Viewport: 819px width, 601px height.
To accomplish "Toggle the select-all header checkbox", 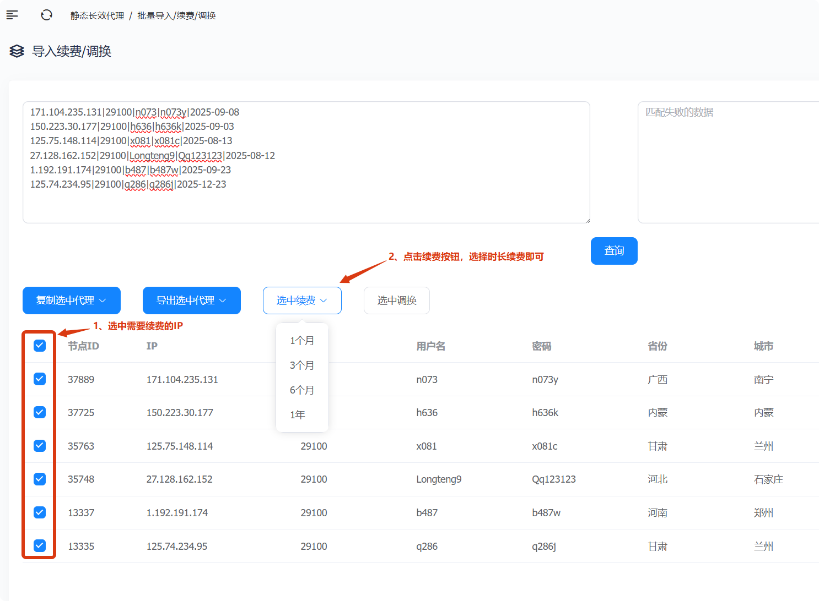I will 40,346.
